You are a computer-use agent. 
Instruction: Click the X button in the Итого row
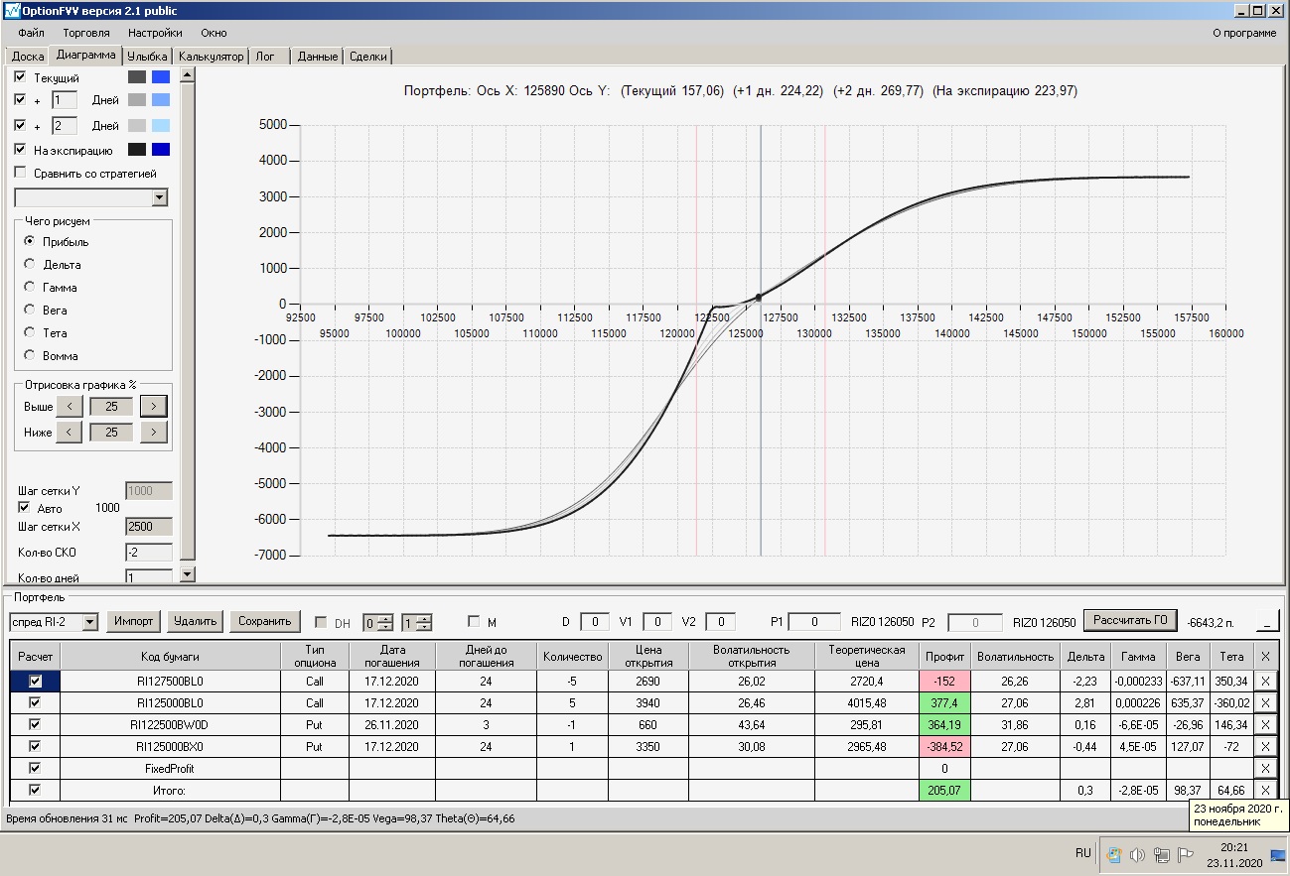coord(1265,790)
